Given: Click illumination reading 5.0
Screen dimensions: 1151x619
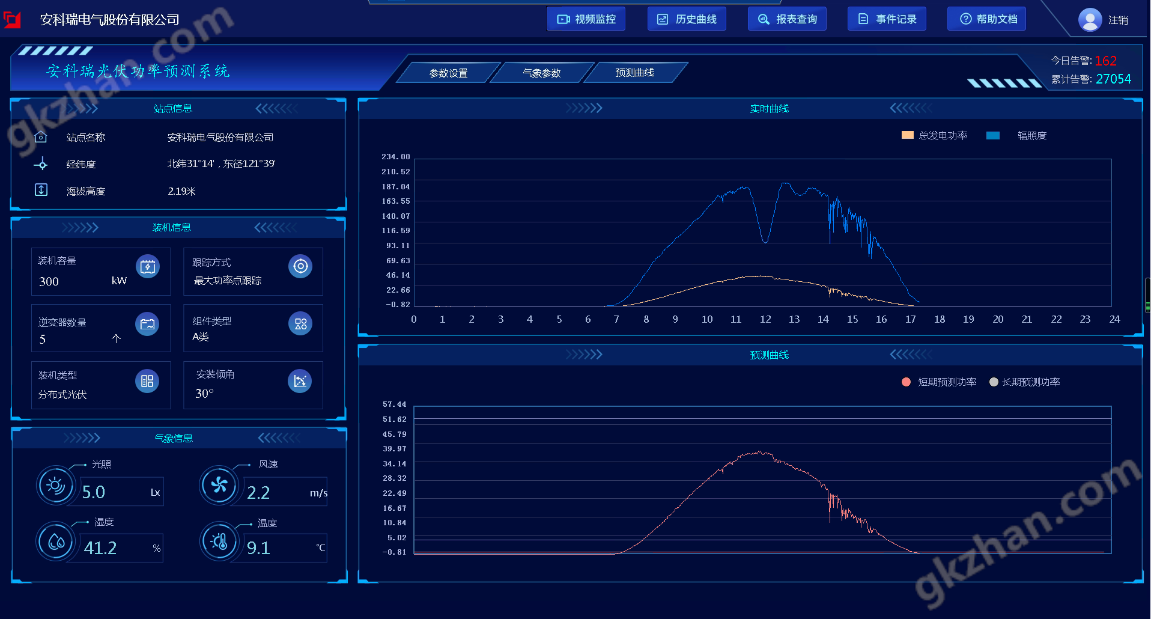Looking at the screenshot, I should [94, 492].
